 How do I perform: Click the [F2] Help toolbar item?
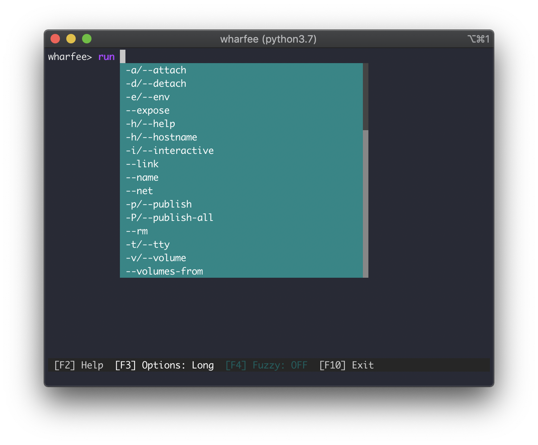pos(79,365)
